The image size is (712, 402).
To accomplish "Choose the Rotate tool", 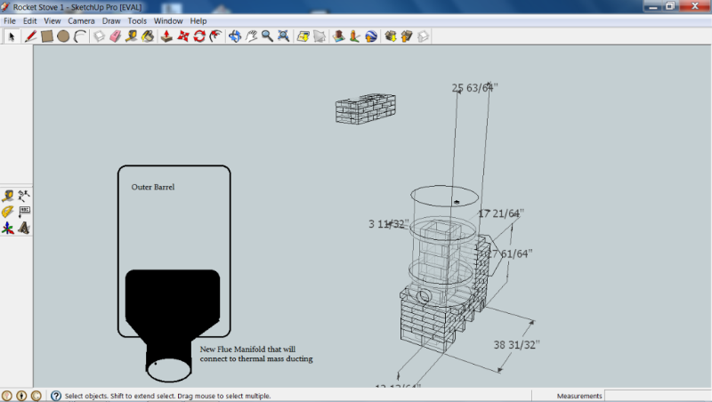I will point(199,36).
